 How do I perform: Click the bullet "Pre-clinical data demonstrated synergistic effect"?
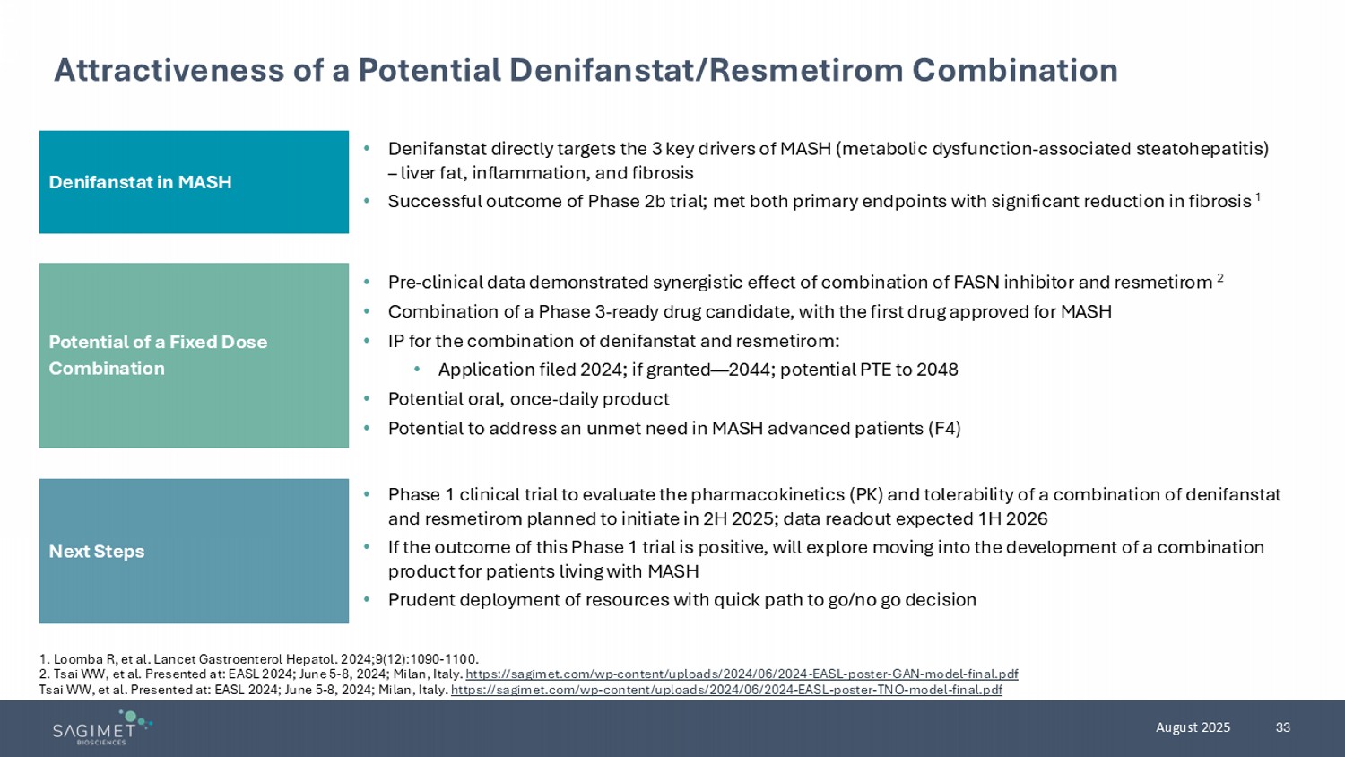coord(805,283)
